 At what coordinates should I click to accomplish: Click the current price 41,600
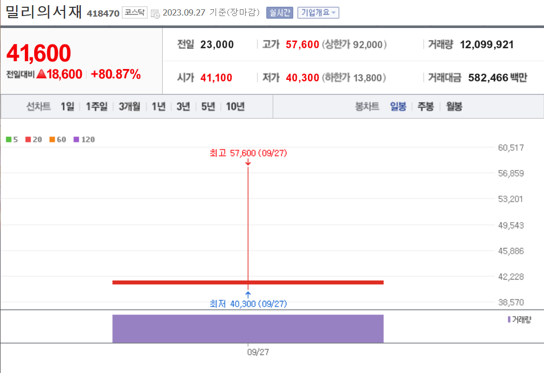pos(38,53)
